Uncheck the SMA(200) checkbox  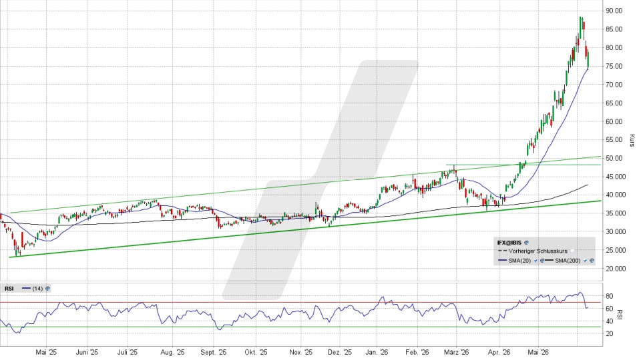pyautogui.click(x=585, y=261)
